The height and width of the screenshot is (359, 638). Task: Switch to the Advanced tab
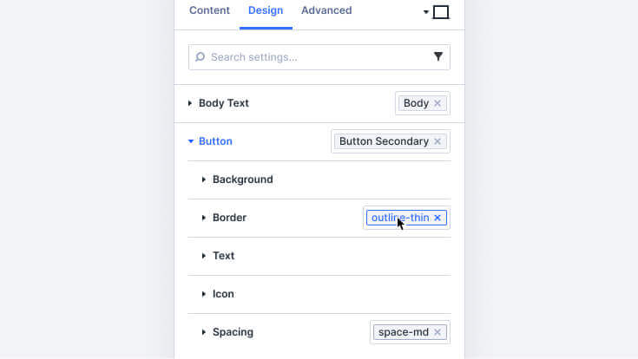[x=326, y=10]
